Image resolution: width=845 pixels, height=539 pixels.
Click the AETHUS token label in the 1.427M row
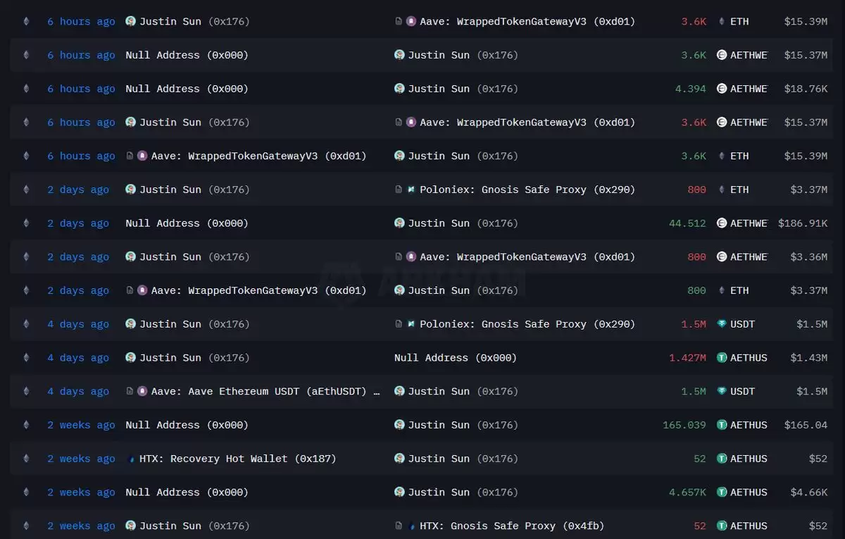tap(749, 358)
